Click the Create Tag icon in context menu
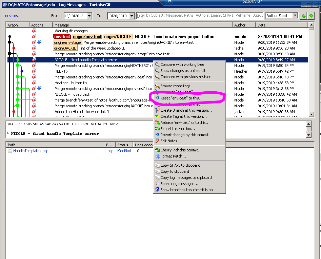This screenshot has width=321, height=259. tap(157, 116)
